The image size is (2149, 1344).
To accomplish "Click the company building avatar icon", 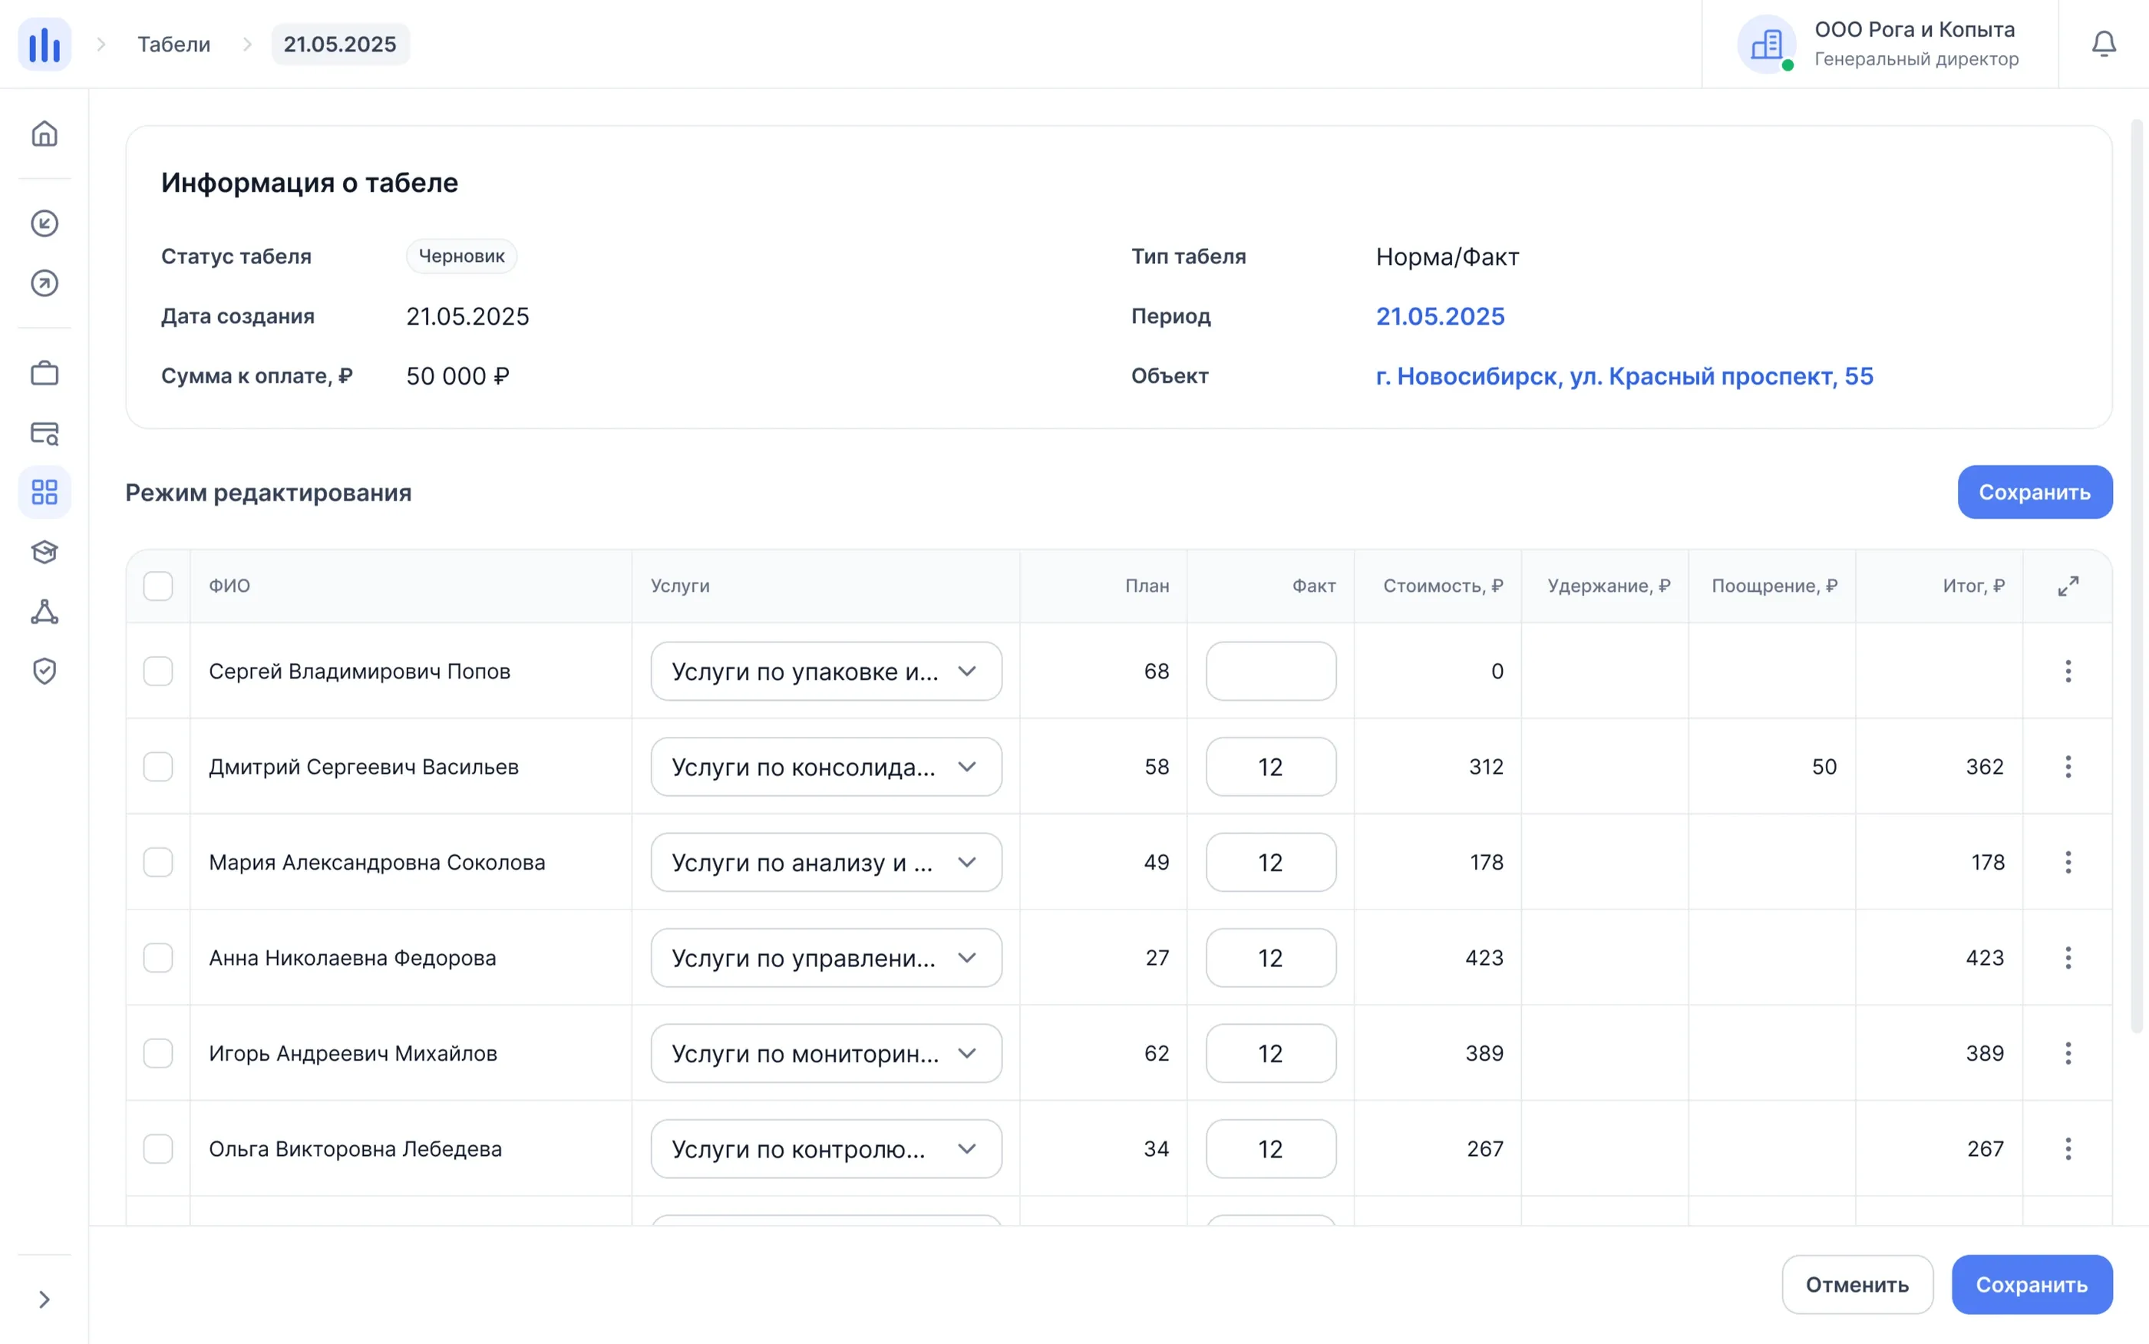I will pyautogui.click(x=1767, y=44).
